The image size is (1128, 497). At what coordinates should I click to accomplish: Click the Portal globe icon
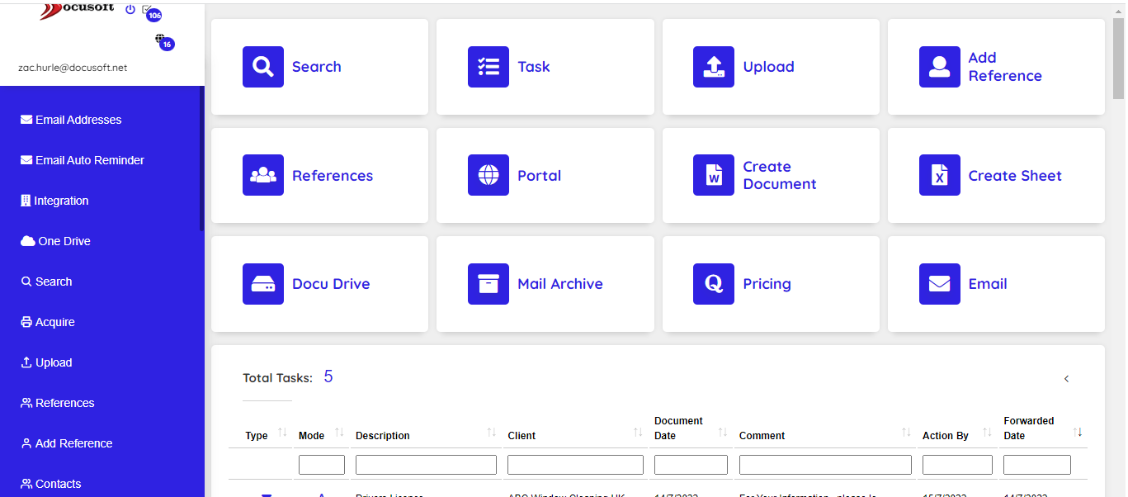click(x=488, y=175)
